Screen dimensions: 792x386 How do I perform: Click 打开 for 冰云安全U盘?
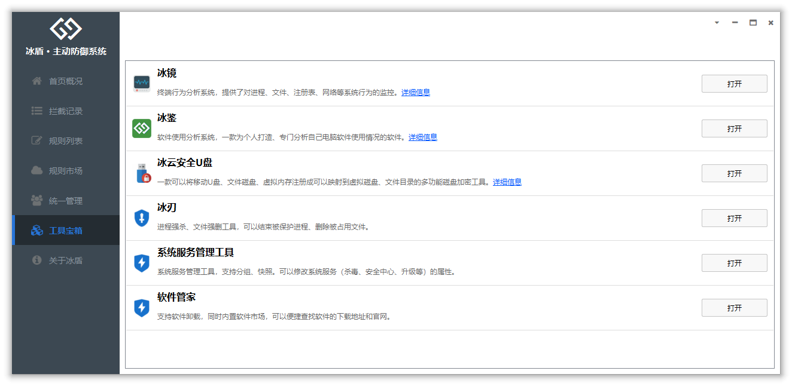[734, 173]
